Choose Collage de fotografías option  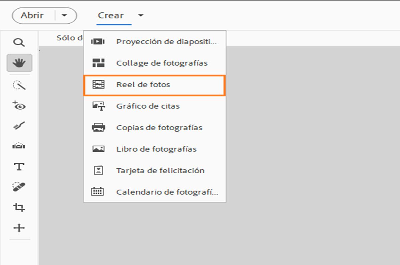click(162, 63)
